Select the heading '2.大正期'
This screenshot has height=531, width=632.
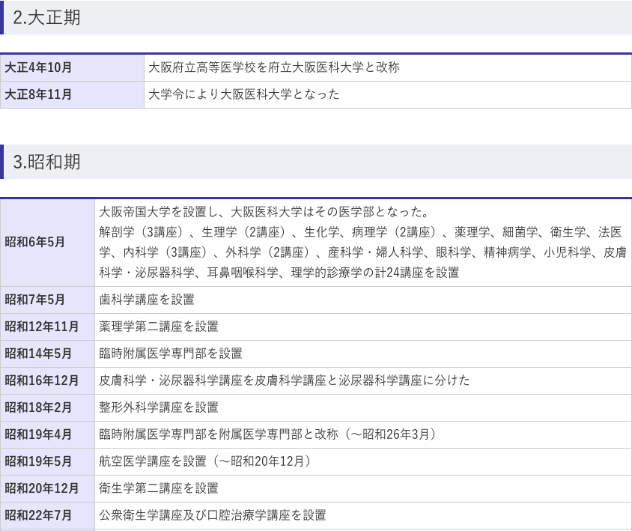(x=46, y=17)
